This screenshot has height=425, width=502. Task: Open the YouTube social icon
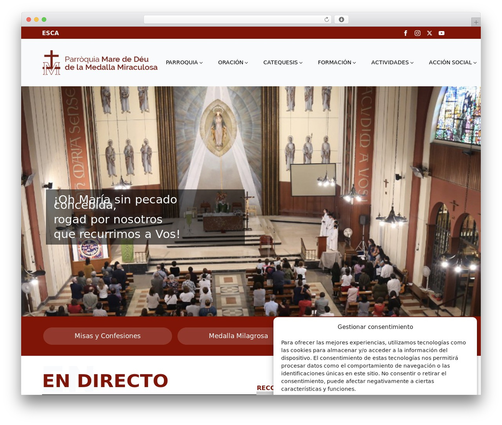pyautogui.click(x=442, y=33)
